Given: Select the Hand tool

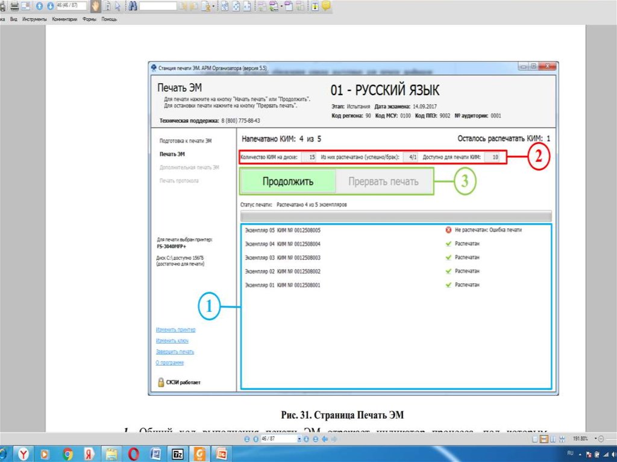Looking at the screenshot, I should click(95, 6).
